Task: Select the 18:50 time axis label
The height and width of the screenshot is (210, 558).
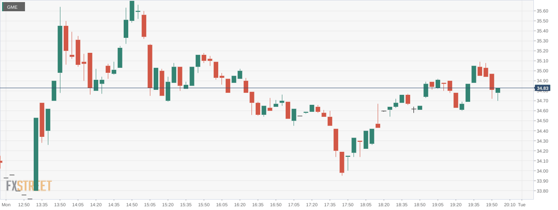Action: [x=420, y=205]
